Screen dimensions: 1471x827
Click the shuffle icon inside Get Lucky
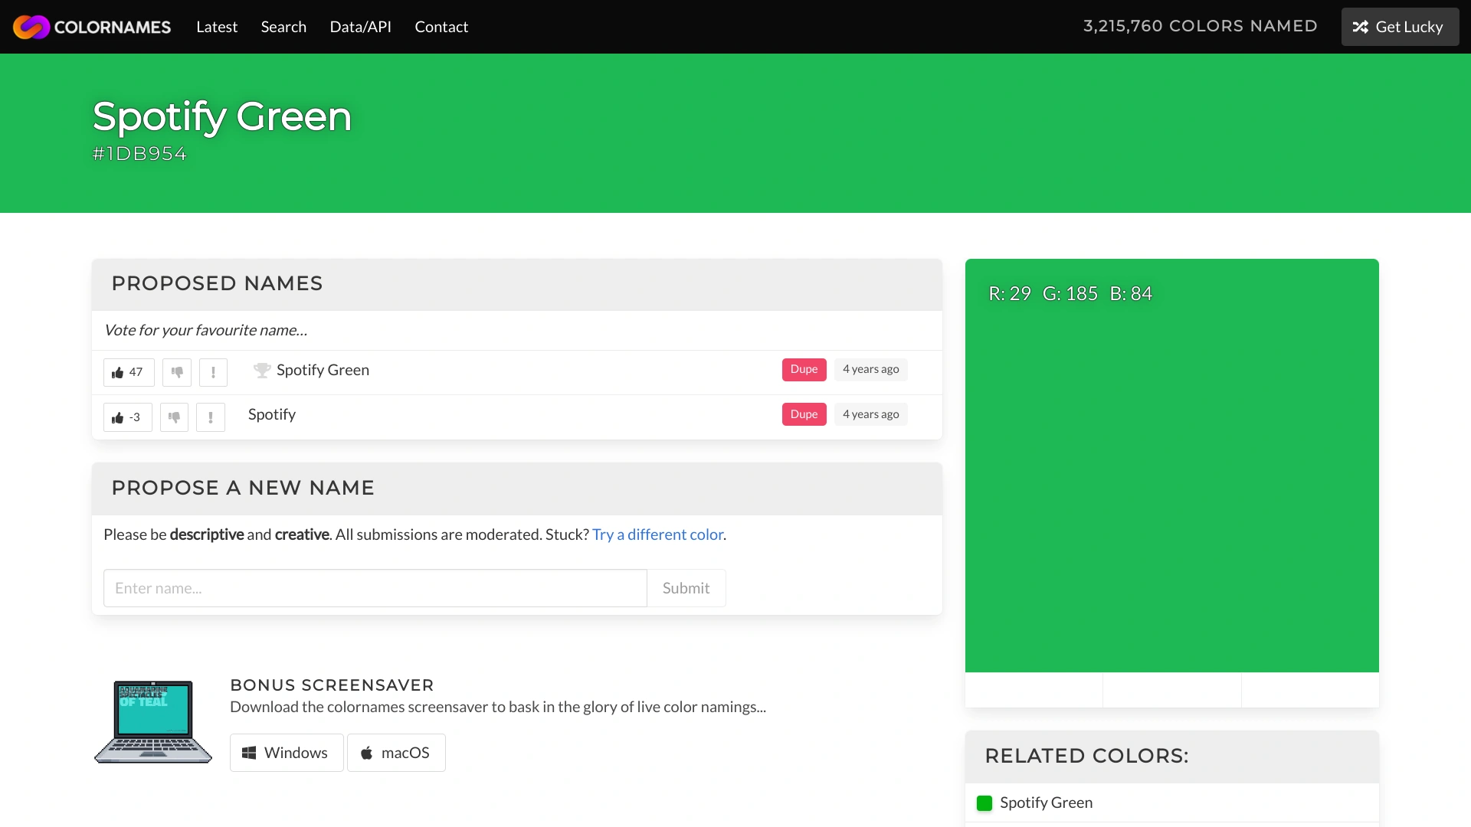click(x=1361, y=26)
